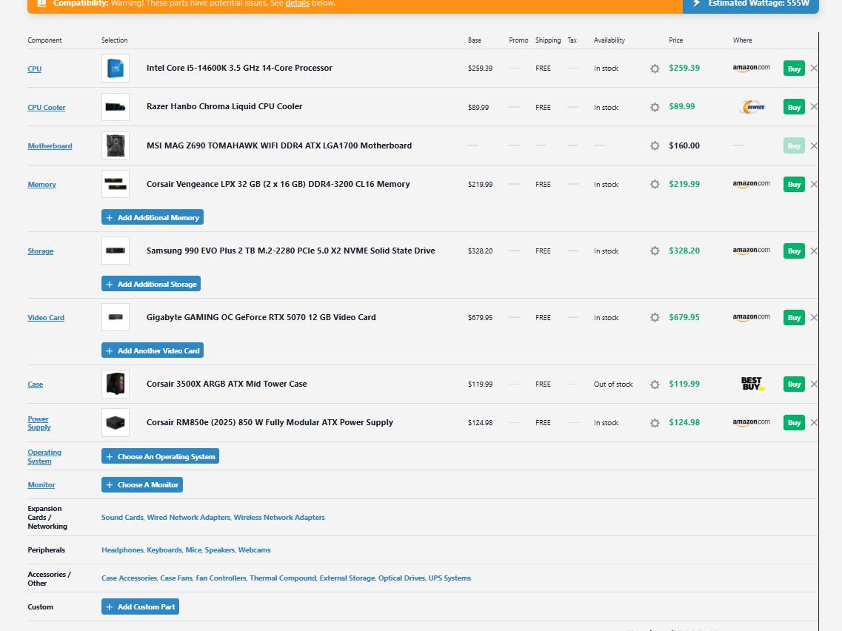Remove Corsair RM850e power supply with X
The height and width of the screenshot is (631, 842).
coord(814,422)
